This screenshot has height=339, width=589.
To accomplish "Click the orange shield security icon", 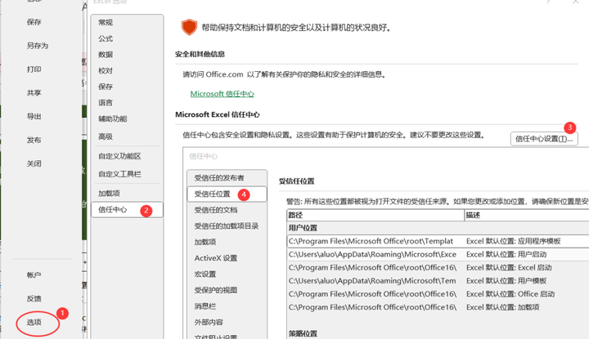I will (x=189, y=28).
